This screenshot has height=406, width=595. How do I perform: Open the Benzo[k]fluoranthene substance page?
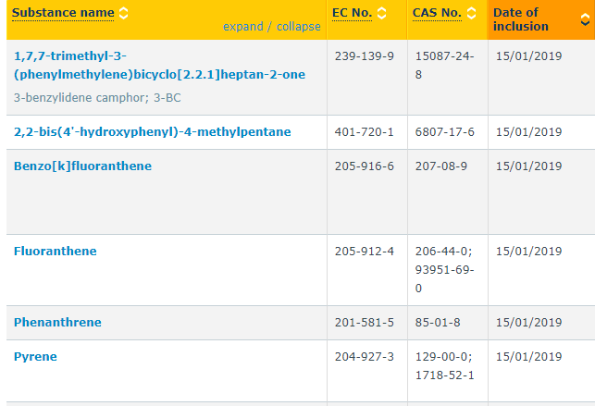point(82,166)
